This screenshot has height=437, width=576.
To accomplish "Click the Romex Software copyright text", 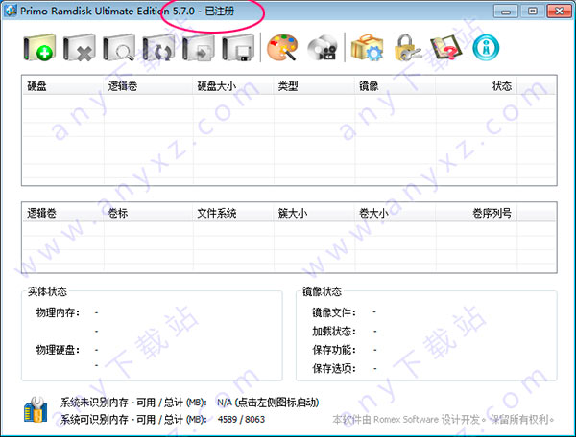I will tap(444, 419).
